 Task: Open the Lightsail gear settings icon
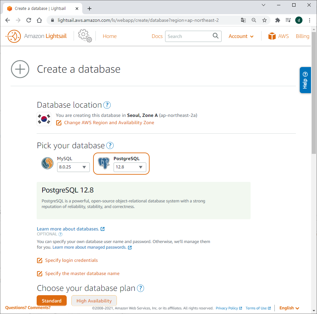[85, 36]
